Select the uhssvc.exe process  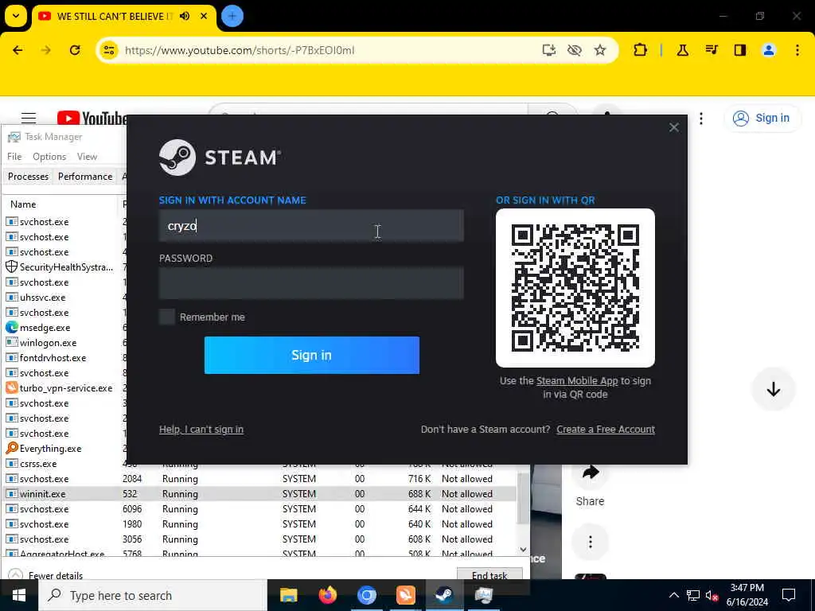(x=65, y=298)
